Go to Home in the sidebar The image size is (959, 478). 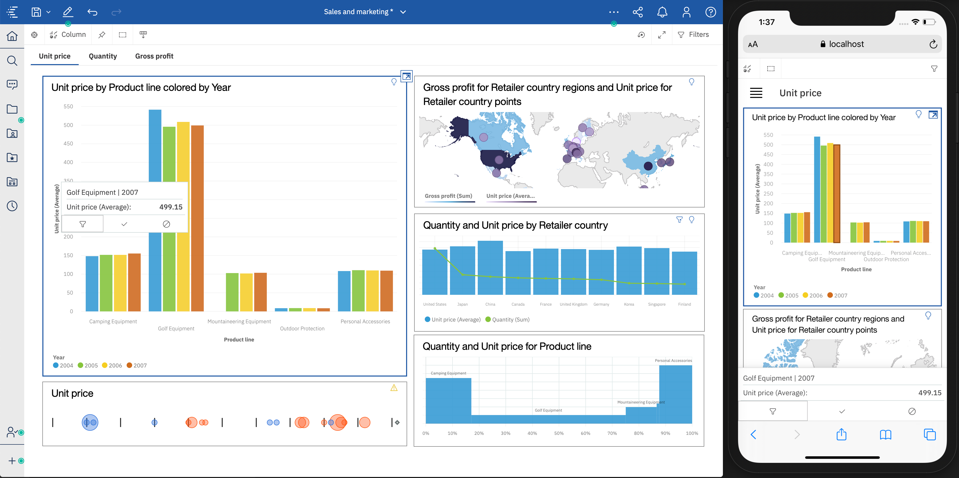pos(12,36)
